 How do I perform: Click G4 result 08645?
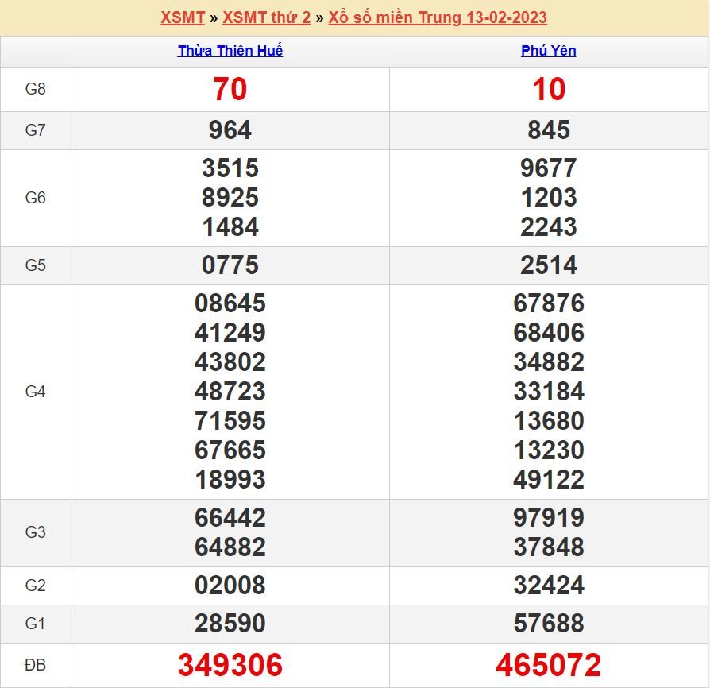[230, 303]
